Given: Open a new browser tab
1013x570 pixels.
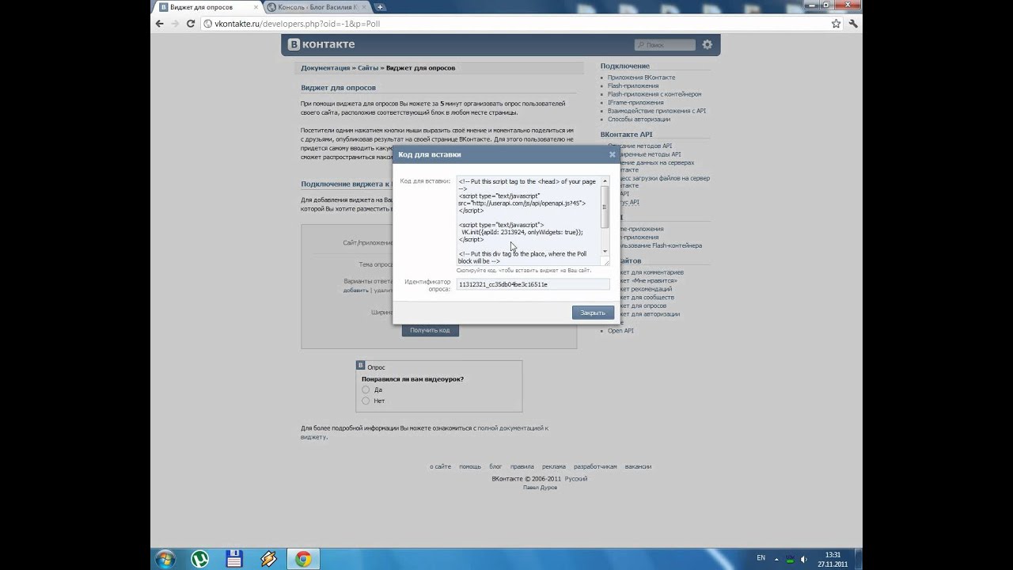Looking at the screenshot, I should [x=380, y=7].
